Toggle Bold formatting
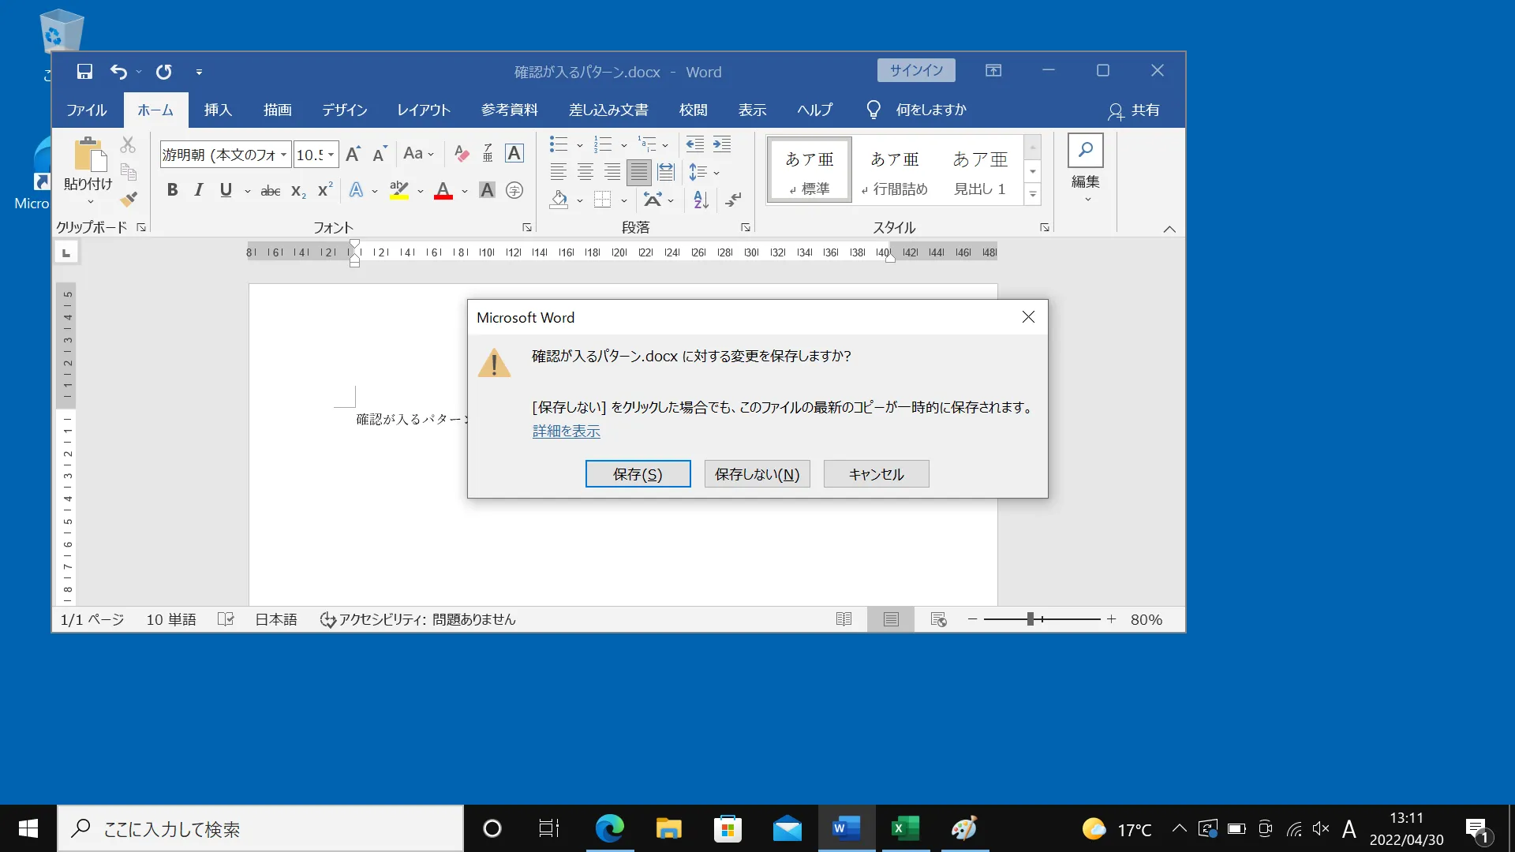The width and height of the screenshot is (1515, 852). click(172, 191)
